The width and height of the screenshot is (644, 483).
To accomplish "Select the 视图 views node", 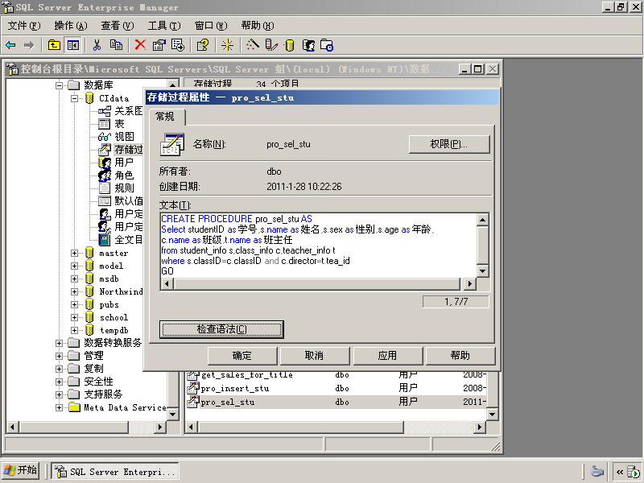I will click(124, 136).
